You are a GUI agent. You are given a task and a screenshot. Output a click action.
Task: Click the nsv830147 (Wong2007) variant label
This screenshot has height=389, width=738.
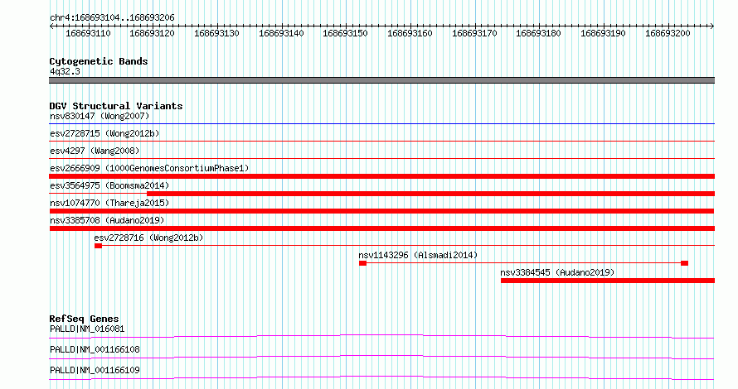click(x=100, y=116)
